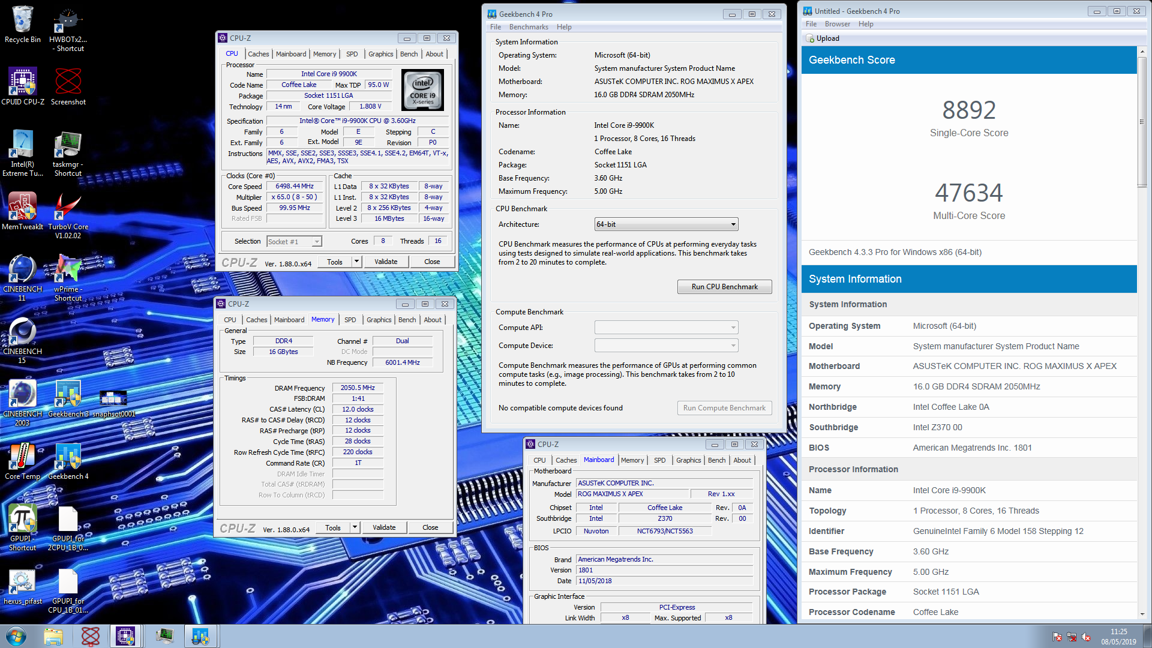
Task: Click the Run CPU Benchmark button
Action: coord(724,287)
